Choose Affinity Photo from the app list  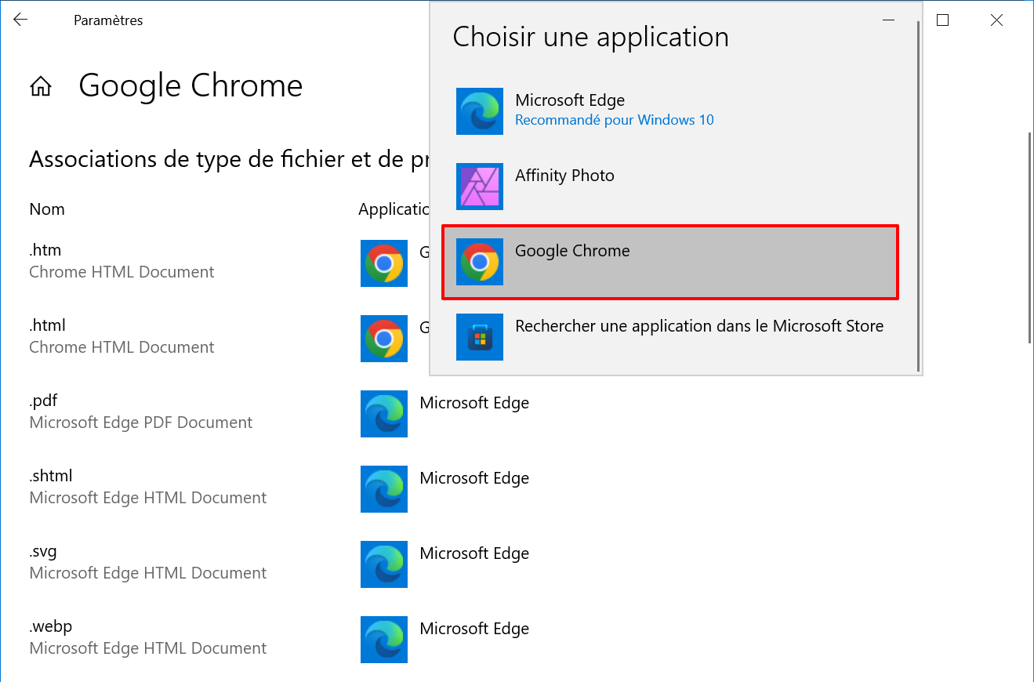[670, 187]
